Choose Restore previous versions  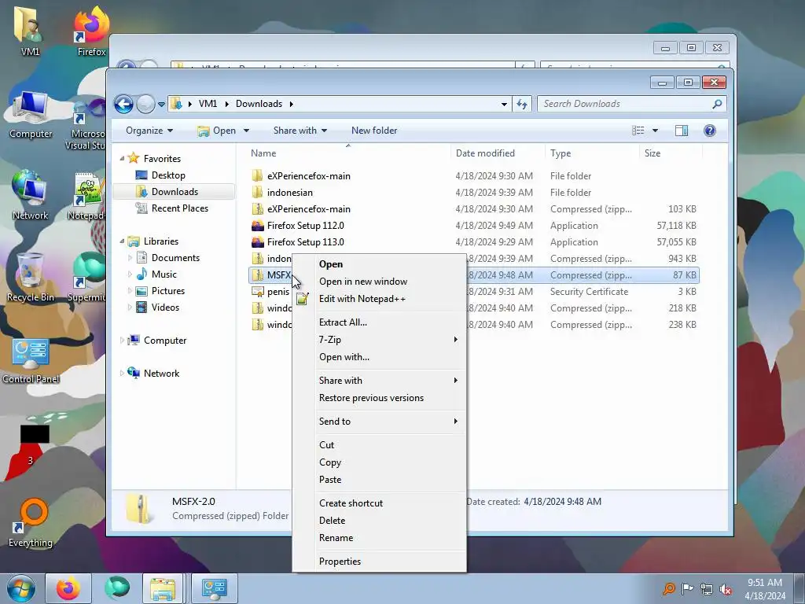(380, 397)
